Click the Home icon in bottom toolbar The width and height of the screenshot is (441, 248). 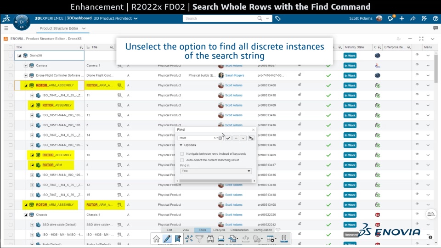156,239
